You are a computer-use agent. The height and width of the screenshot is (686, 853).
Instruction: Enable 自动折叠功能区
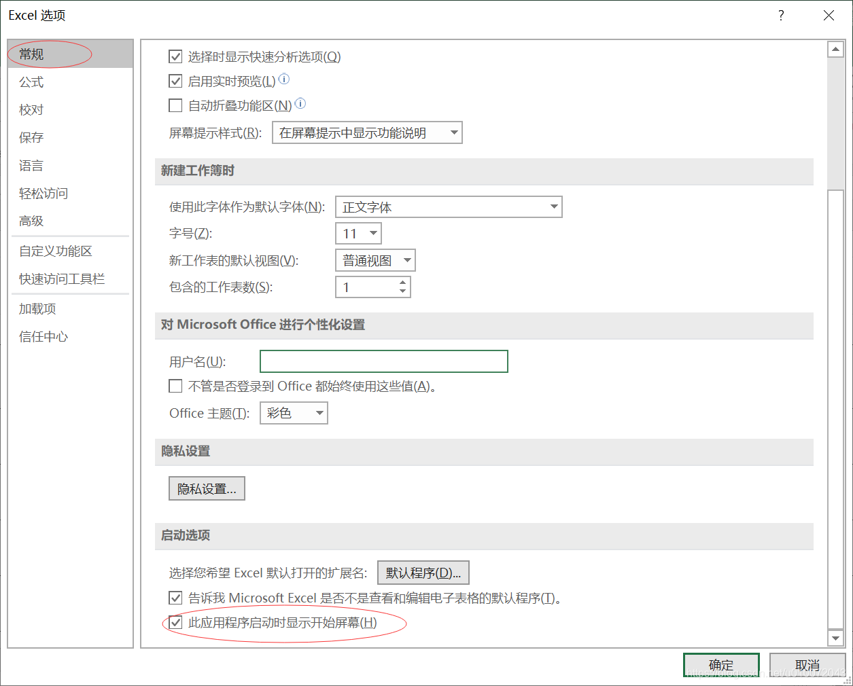point(175,105)
